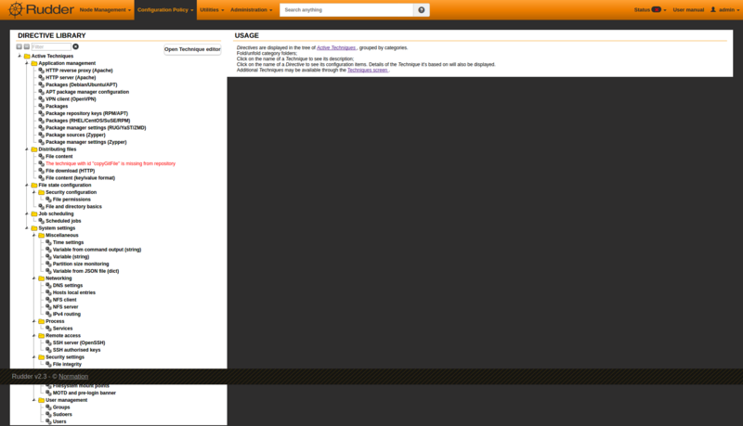Select the red missing copyGitFile technique row
Screen dimensions: 743x426
point(111,163)
